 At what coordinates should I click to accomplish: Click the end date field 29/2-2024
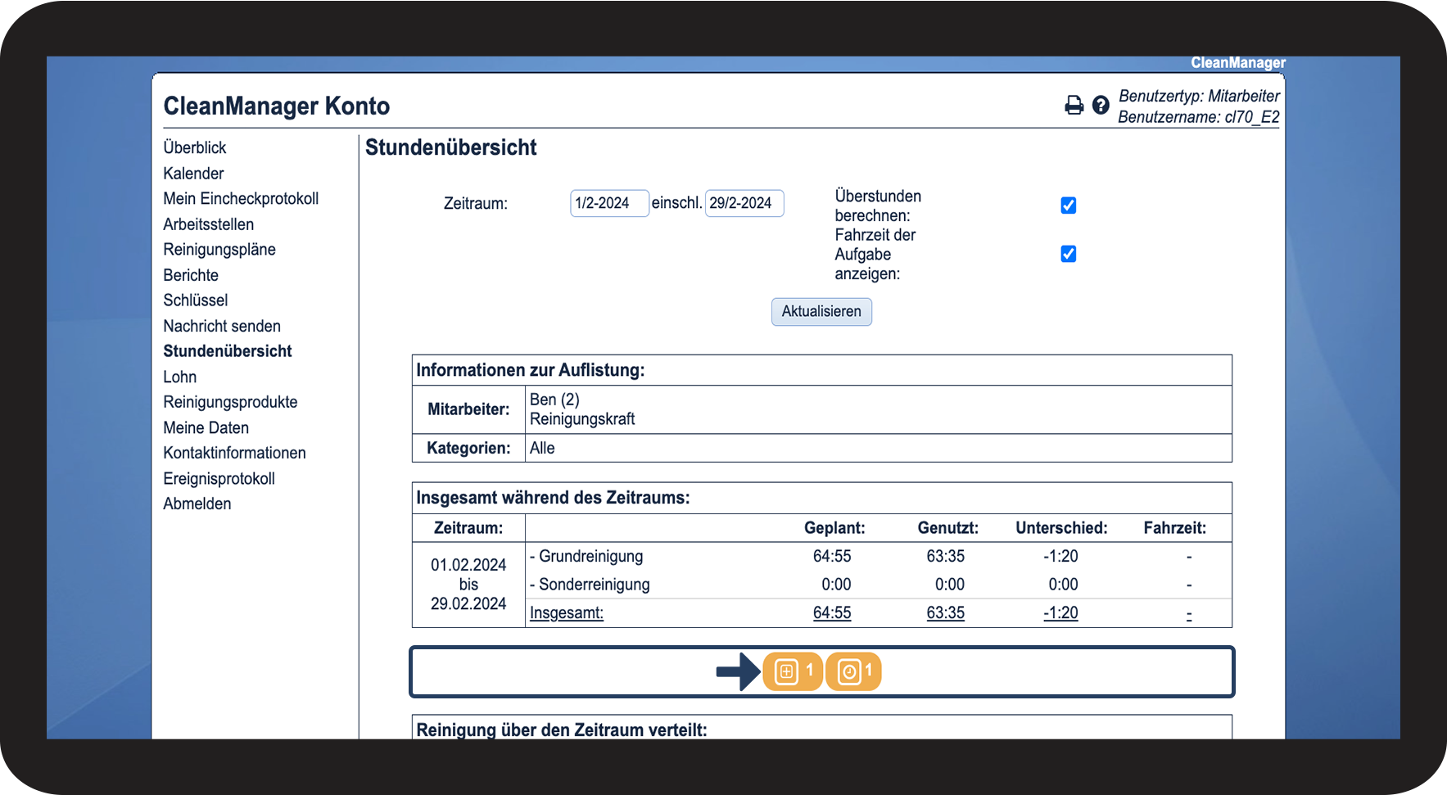(x=744, y=203)
